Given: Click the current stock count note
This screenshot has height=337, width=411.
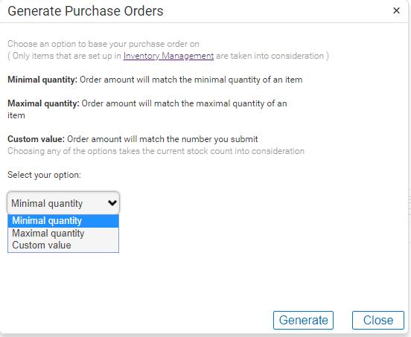Looking at the screenshot, I should click(x=156, y=151).
